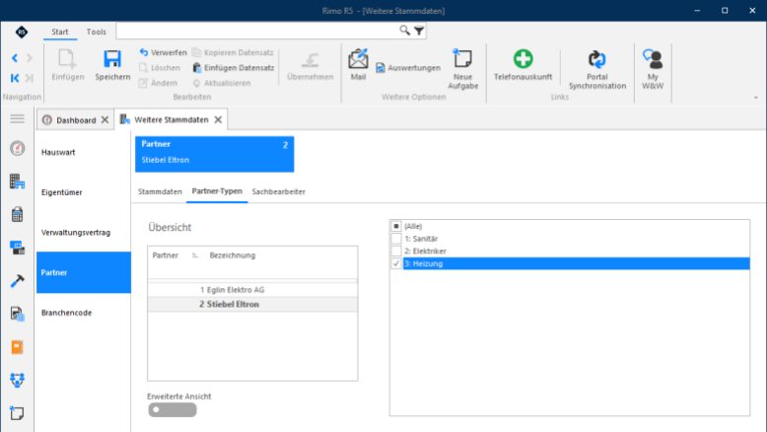This screenshot has width=767, height=432.
Task: Open the hammer sidebar icon
Action: pos(17,281)
